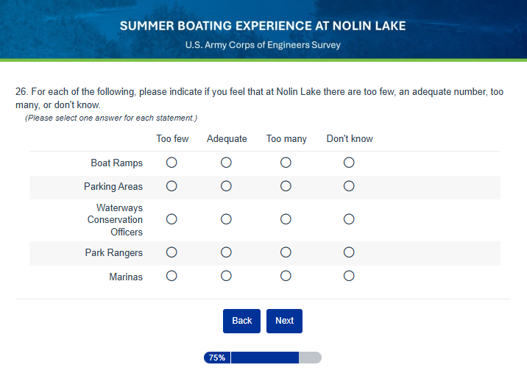Image resolution: width=527 pixels, height=387 pixels.
Task: Choose 'Too many' for Park Rangers
Action: point(286,252)
